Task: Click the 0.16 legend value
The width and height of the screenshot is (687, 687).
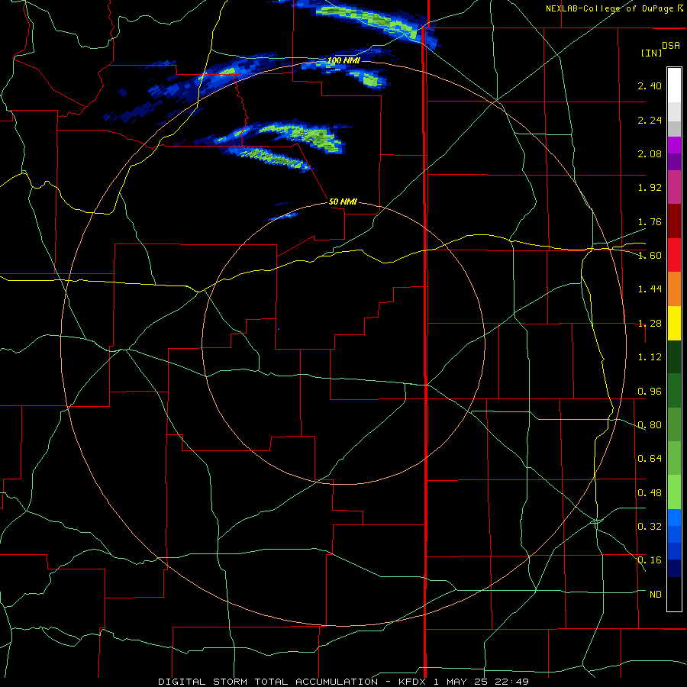Action: tap(650, 560)
